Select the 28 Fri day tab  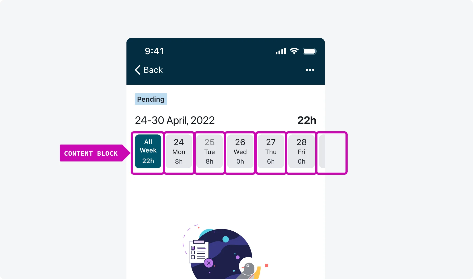[x=302, y=151]
